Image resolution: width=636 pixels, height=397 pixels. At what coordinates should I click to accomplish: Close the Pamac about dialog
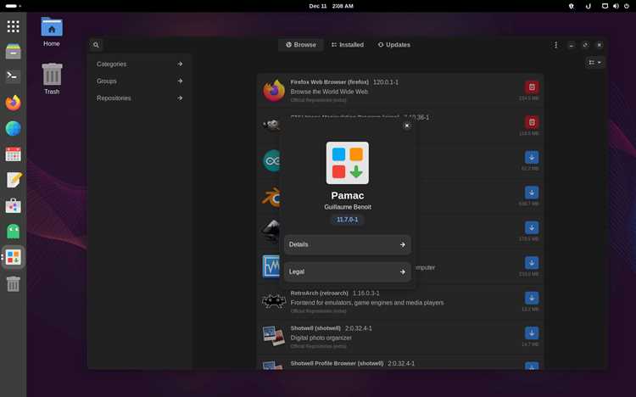407,126
